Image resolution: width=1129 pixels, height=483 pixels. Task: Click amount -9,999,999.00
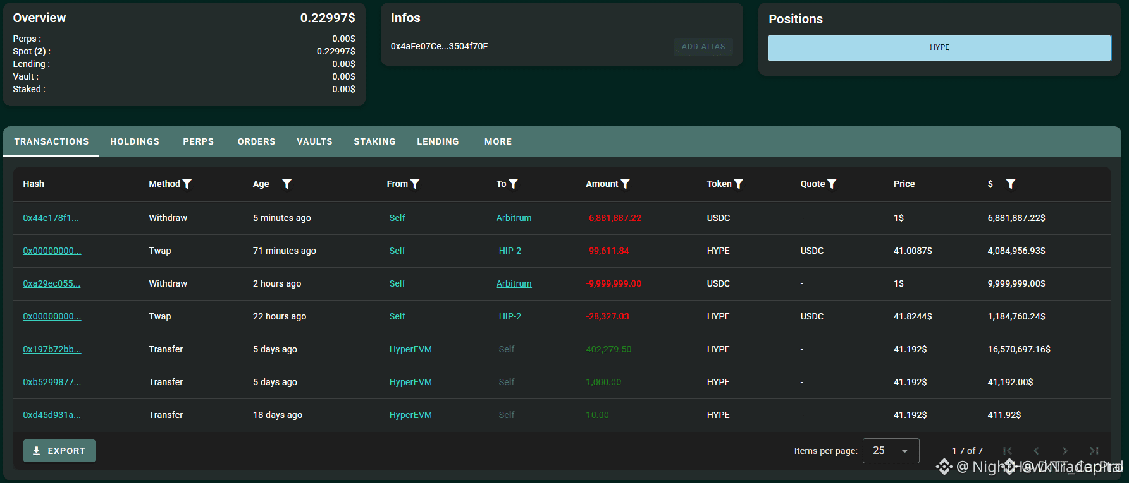pyautogui.click(x=614, y=283)
